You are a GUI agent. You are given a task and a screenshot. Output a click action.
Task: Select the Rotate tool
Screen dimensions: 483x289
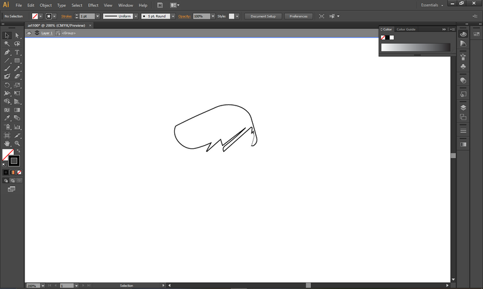[7, 85]
